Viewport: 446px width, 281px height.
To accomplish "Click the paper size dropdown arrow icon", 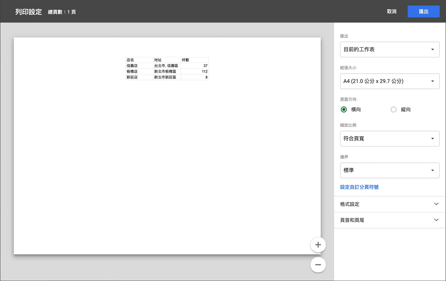I will coord(433,81).
